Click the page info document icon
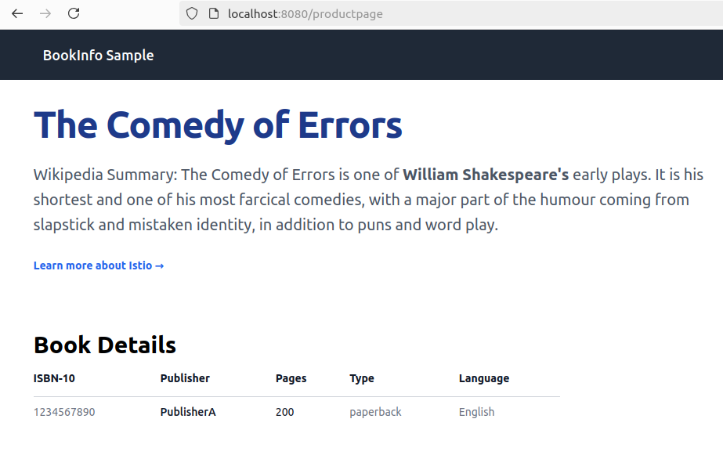Image resolution: width=723 pixels, height=455 pixels. tap(214, 14)
